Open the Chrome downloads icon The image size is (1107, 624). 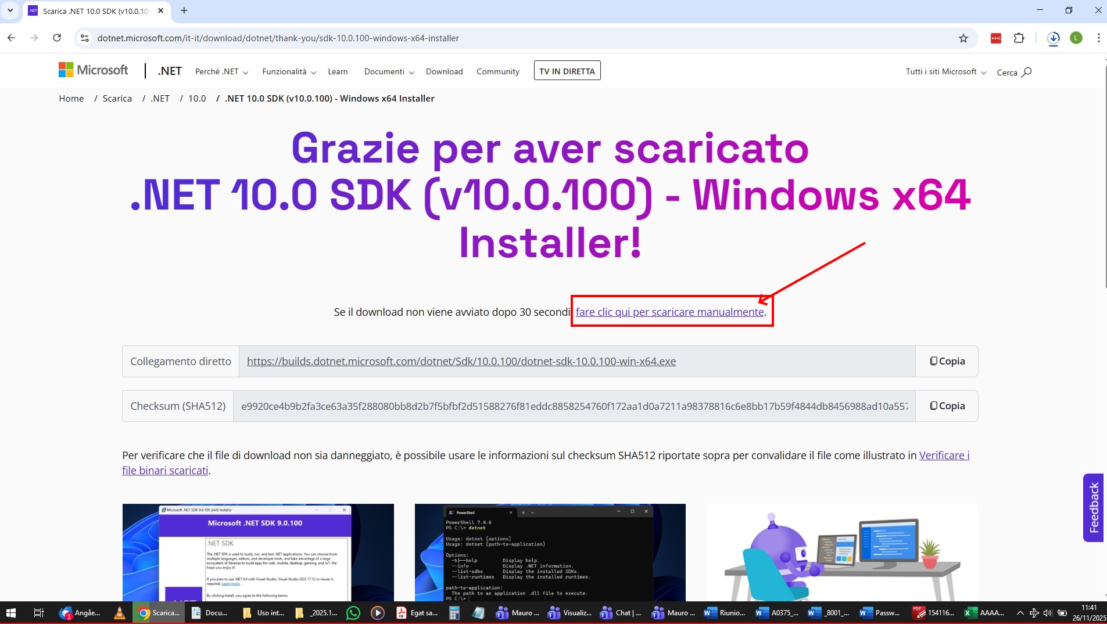coord(1053,38)
